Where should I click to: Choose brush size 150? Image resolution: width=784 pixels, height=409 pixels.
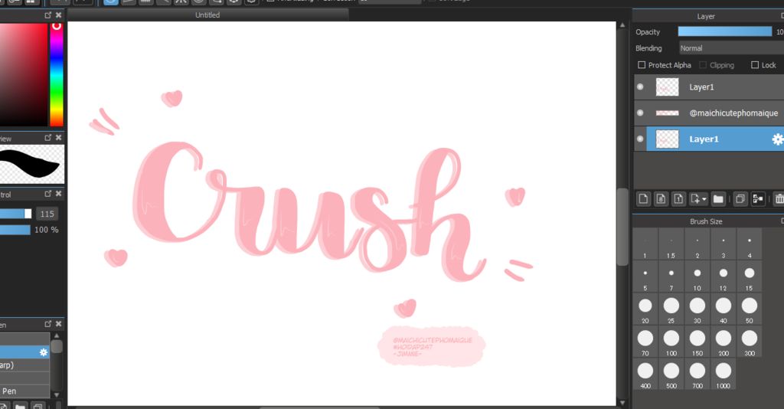(697, 342)
